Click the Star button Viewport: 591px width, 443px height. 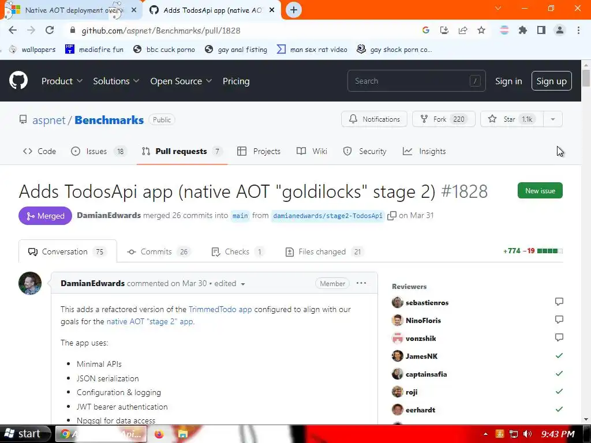click(511, 119)
